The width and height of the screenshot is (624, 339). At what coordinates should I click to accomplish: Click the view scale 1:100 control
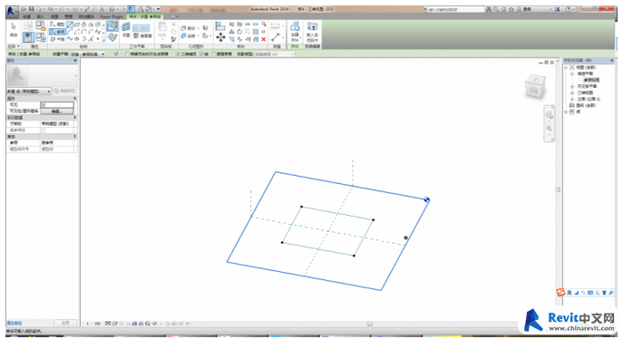point(93,324)
